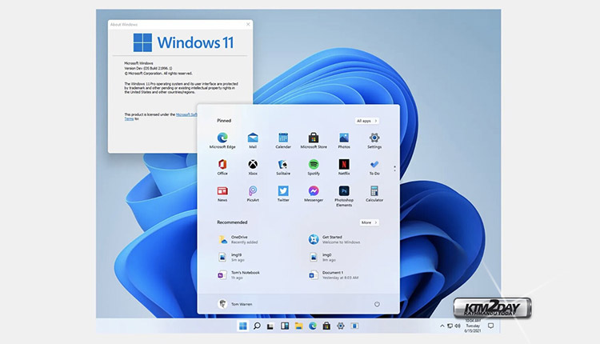This screenshot has height=344, width=600.
Task: Expand All apps list
Action: click(x=366, y=121)
